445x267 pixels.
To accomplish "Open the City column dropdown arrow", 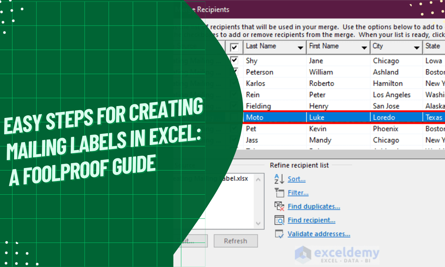I will coord(417,47).
